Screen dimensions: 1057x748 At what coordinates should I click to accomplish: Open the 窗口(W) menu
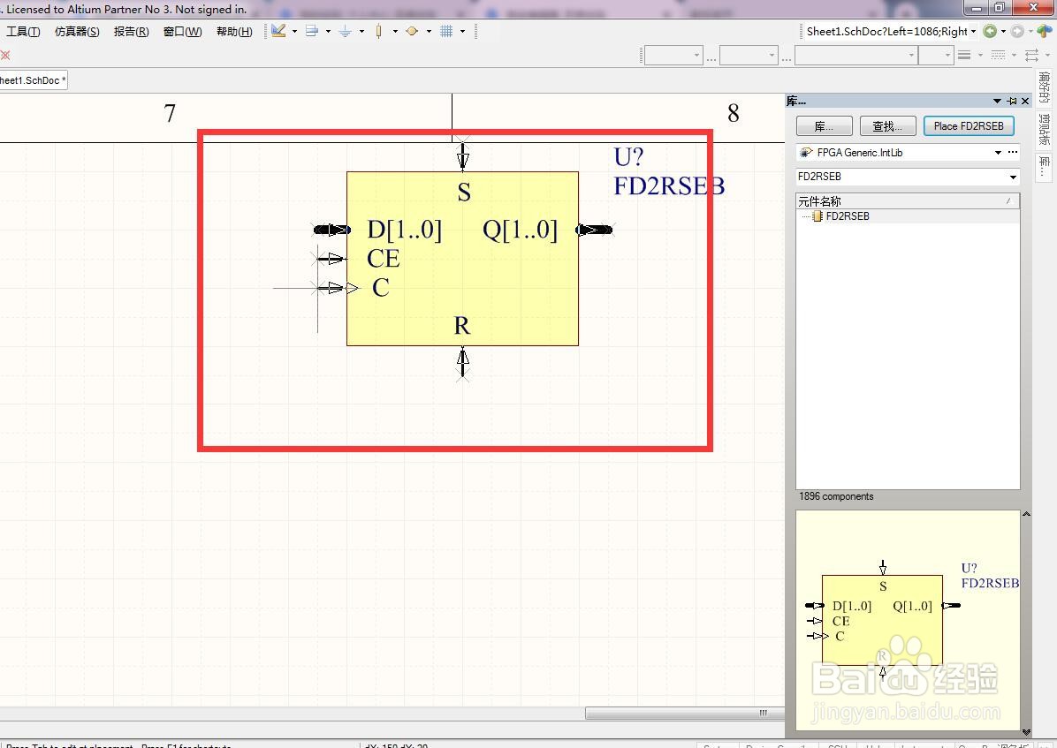coord(183,32)
